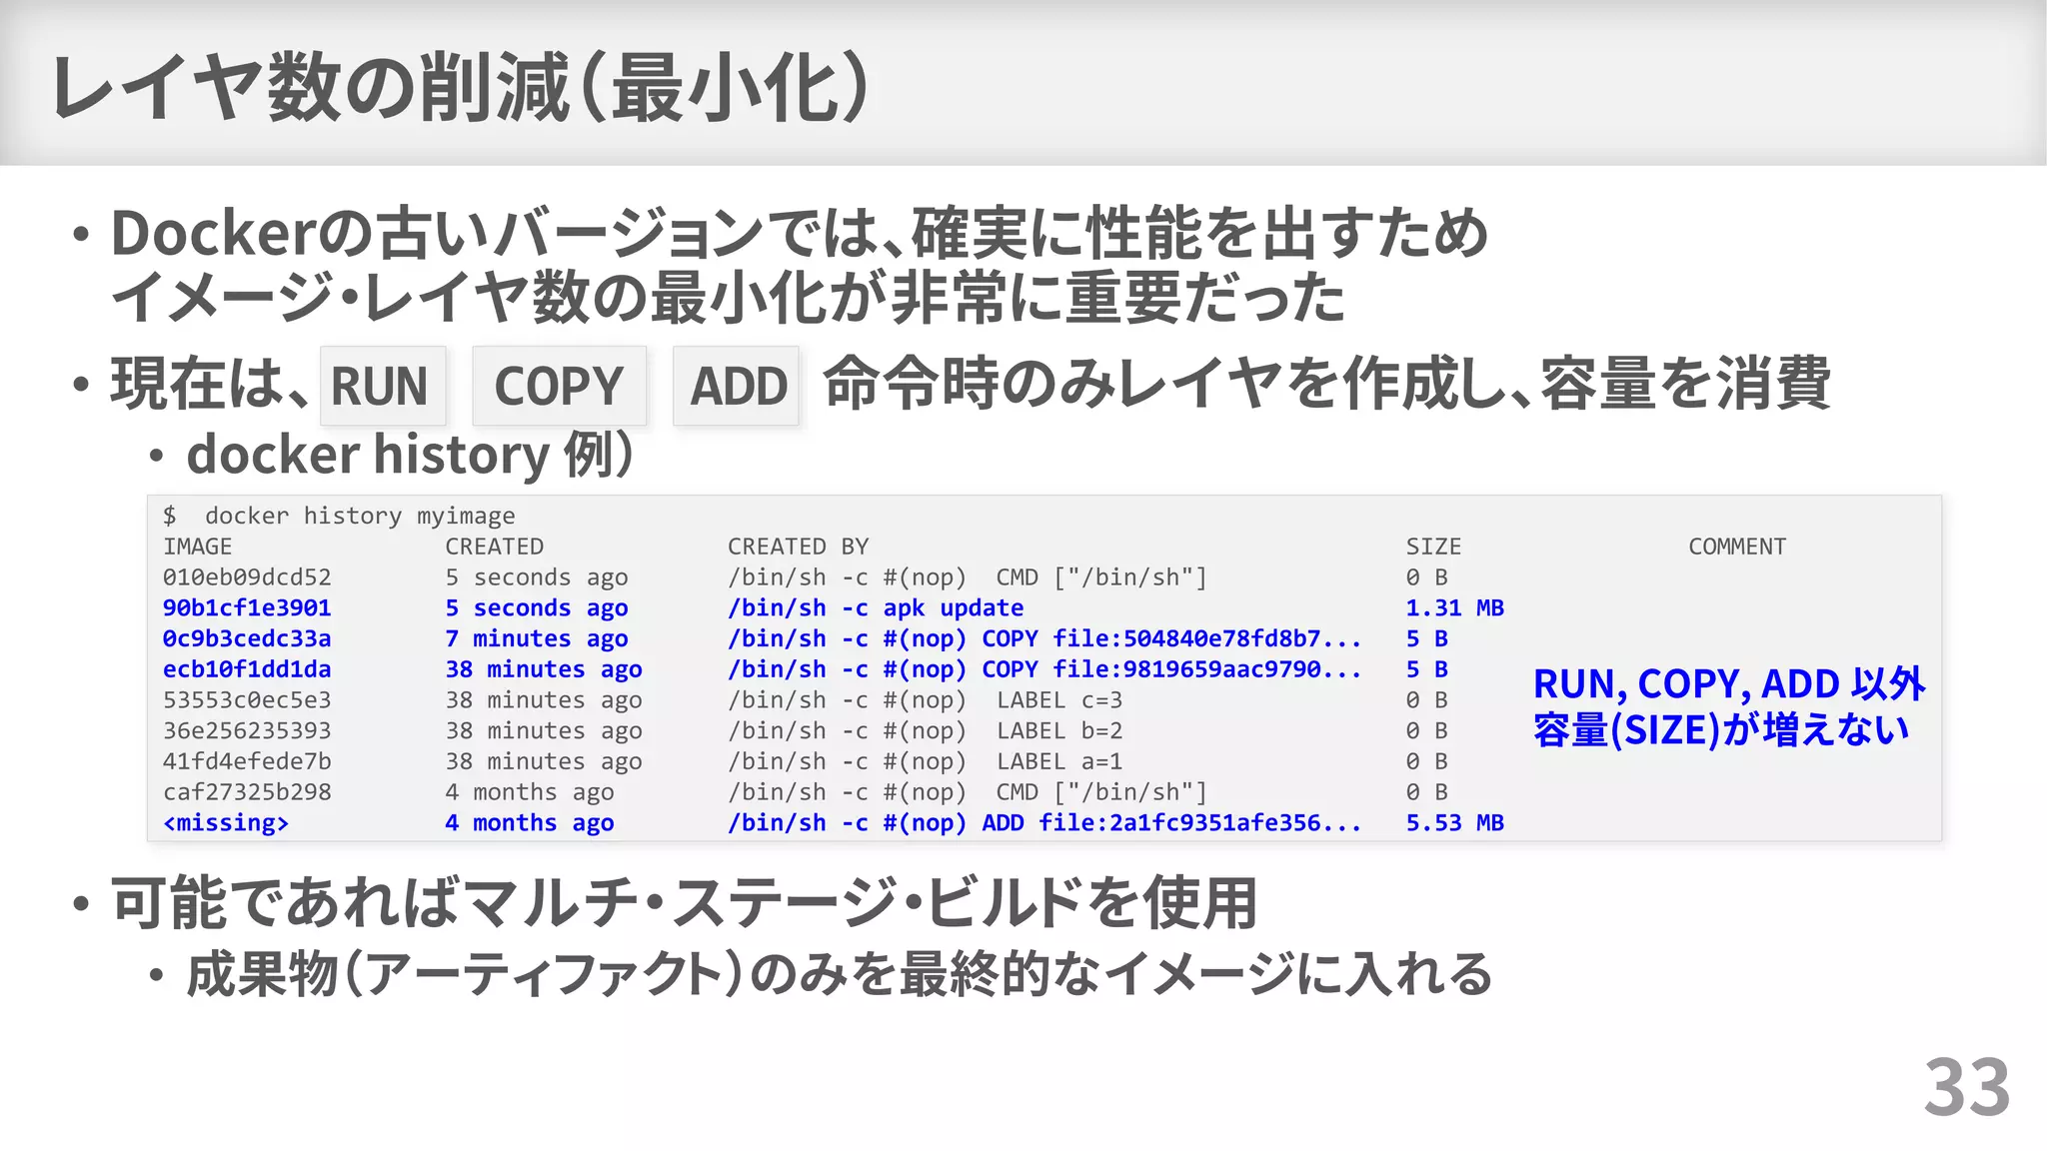Click the command '$ docker history myimage'
The height and width of the screenshot is (1151, 2047).
[340, 516]
